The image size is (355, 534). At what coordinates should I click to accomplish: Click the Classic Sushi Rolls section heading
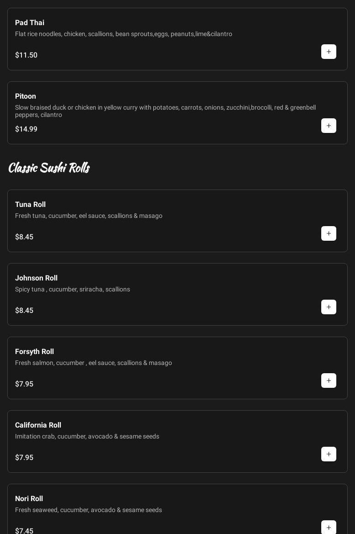coord(49,168)
